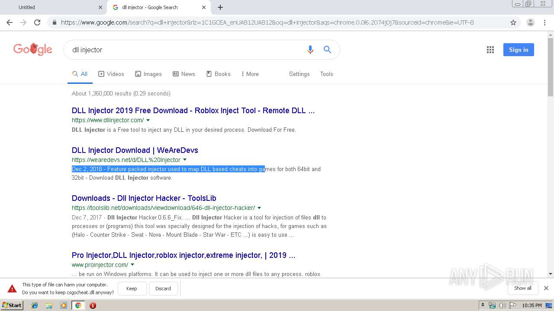The width and height of the screenshot is (554, 311).
Task: Click the warning triangle in download bar
Action: click(x=12, y=289)
